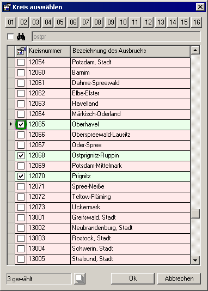Screen dimensions: 208x291
Task: Select the 'Dahme-Spreewald' cell
Action: [130, 83]
